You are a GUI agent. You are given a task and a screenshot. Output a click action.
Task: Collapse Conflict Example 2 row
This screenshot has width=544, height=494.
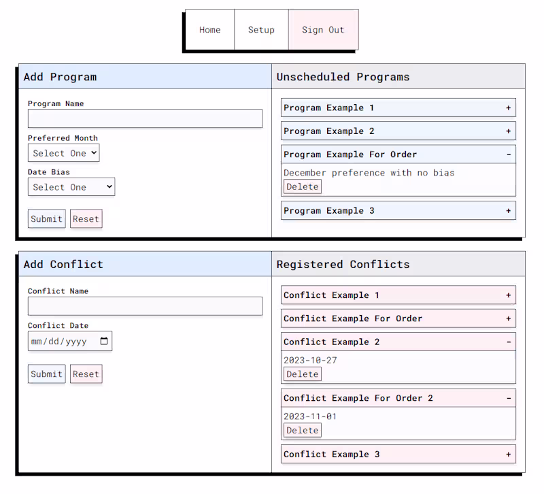(x=398, y=342)
